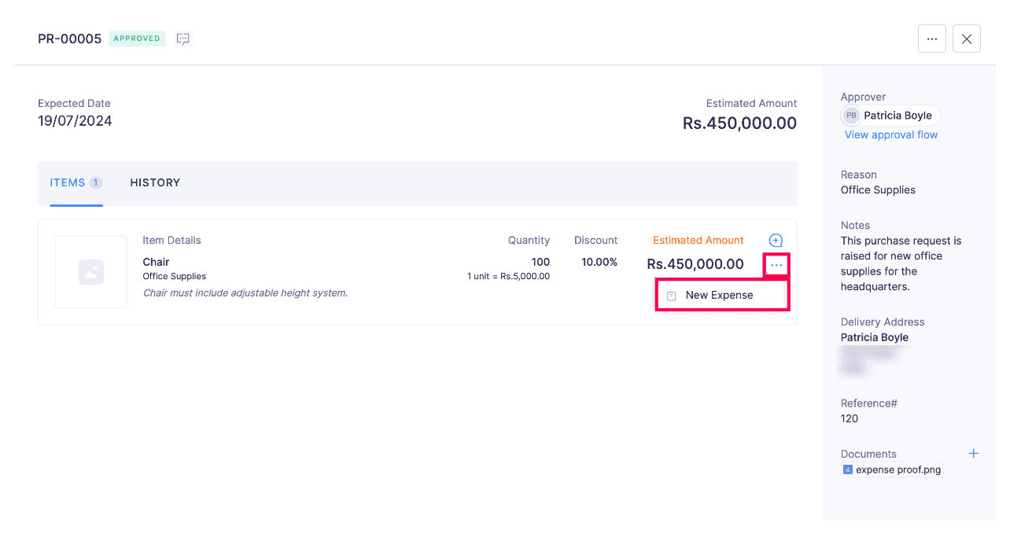The image size is (1021, 541).
Task: Select New Expense from the context menu
Action: [x=720, y=295]
